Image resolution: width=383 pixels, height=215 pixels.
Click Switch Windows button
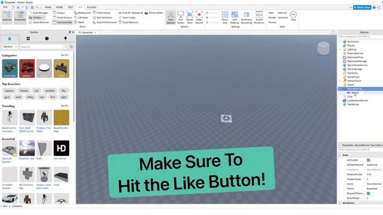coord(259,17)
